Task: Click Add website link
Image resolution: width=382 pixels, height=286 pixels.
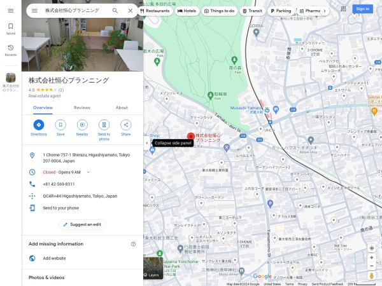Action: tap(54, 258)
